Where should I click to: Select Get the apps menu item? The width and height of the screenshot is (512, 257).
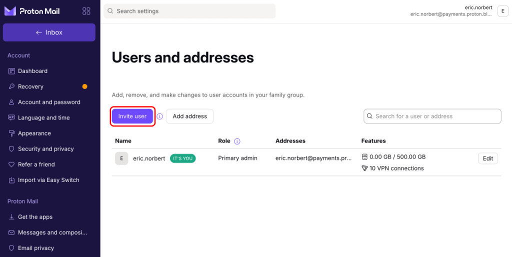point(35,217)
